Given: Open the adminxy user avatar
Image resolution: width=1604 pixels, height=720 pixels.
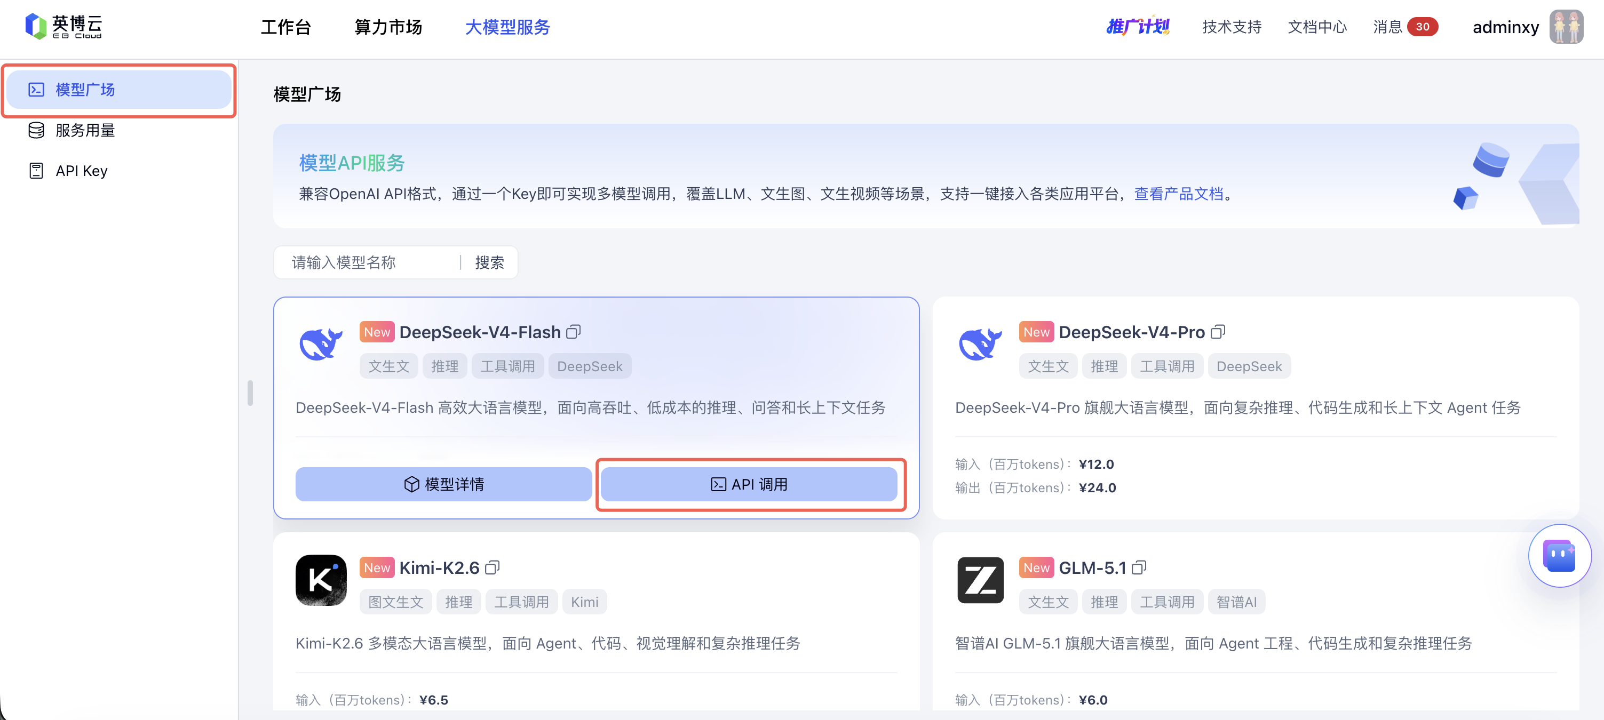Looking at the screenshot, I should click(x=1566, y=27).
